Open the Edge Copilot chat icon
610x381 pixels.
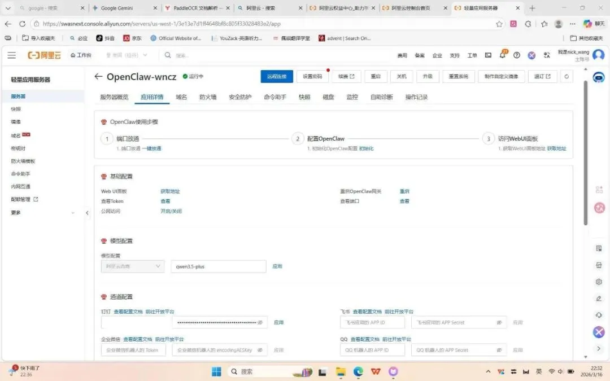tap(587, 24)
